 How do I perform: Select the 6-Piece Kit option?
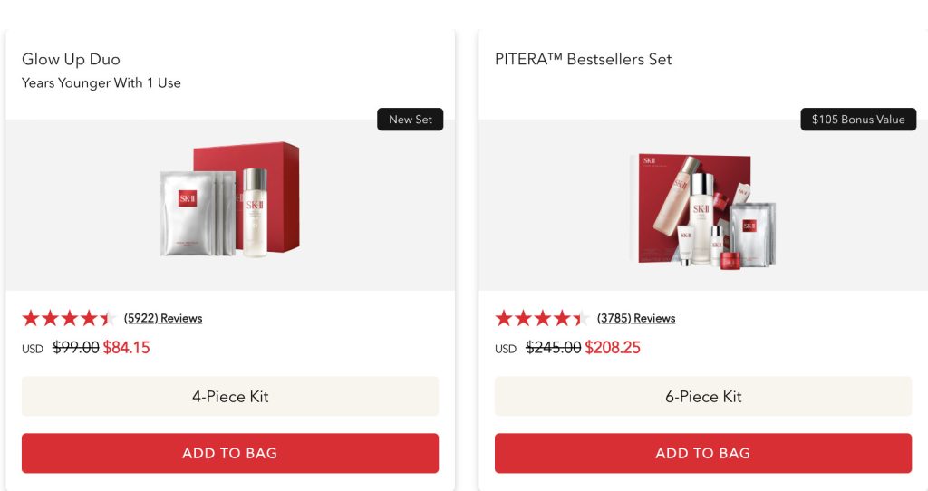(x=703, y=397)
